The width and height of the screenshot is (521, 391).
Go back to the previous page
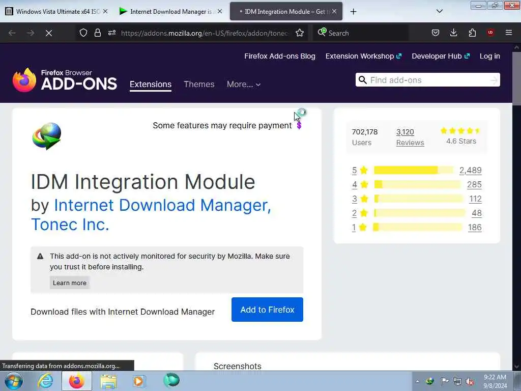pos(12,33)
